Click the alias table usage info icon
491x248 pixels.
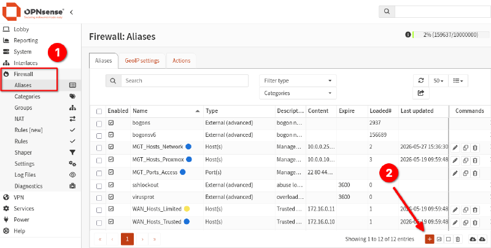[x=408, y=35]
